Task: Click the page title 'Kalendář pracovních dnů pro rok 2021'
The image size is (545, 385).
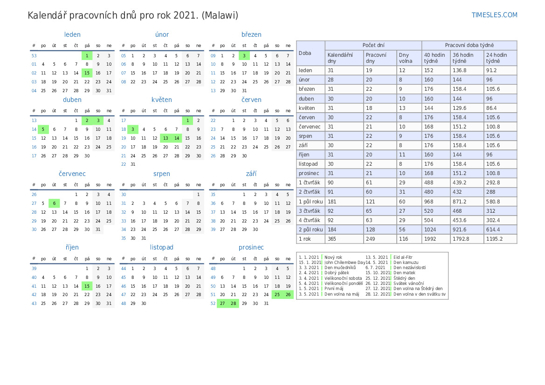Action: coord(113,15)
